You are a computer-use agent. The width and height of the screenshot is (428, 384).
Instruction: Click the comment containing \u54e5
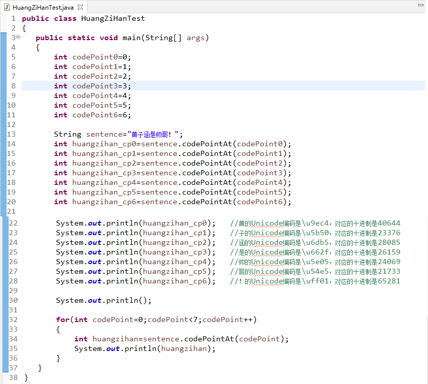[315, 271]
